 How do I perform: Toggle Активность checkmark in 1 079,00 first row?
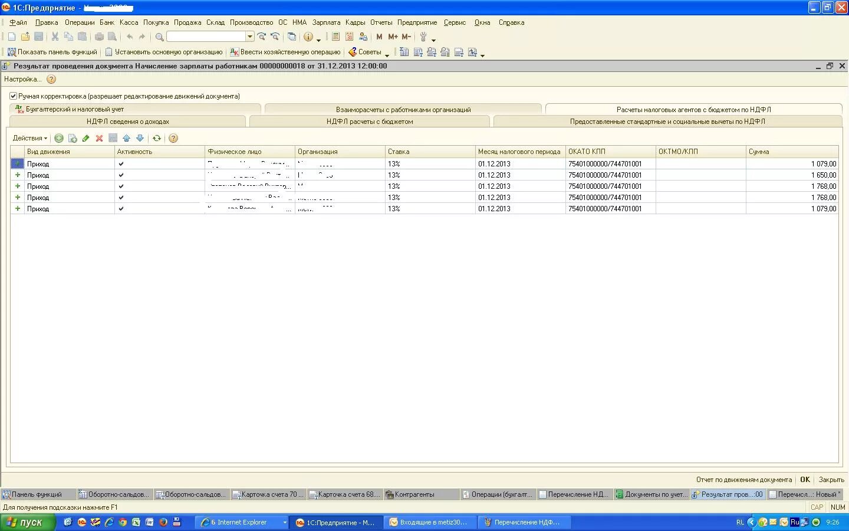(121, 164)
